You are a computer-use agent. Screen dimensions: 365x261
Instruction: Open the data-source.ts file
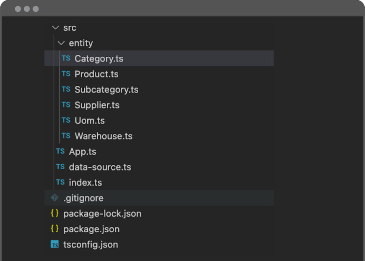point(100,167)
